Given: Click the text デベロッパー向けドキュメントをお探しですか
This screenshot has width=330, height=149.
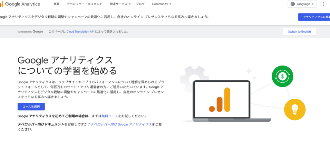Looking at the screenshot, I should point(54,124).
